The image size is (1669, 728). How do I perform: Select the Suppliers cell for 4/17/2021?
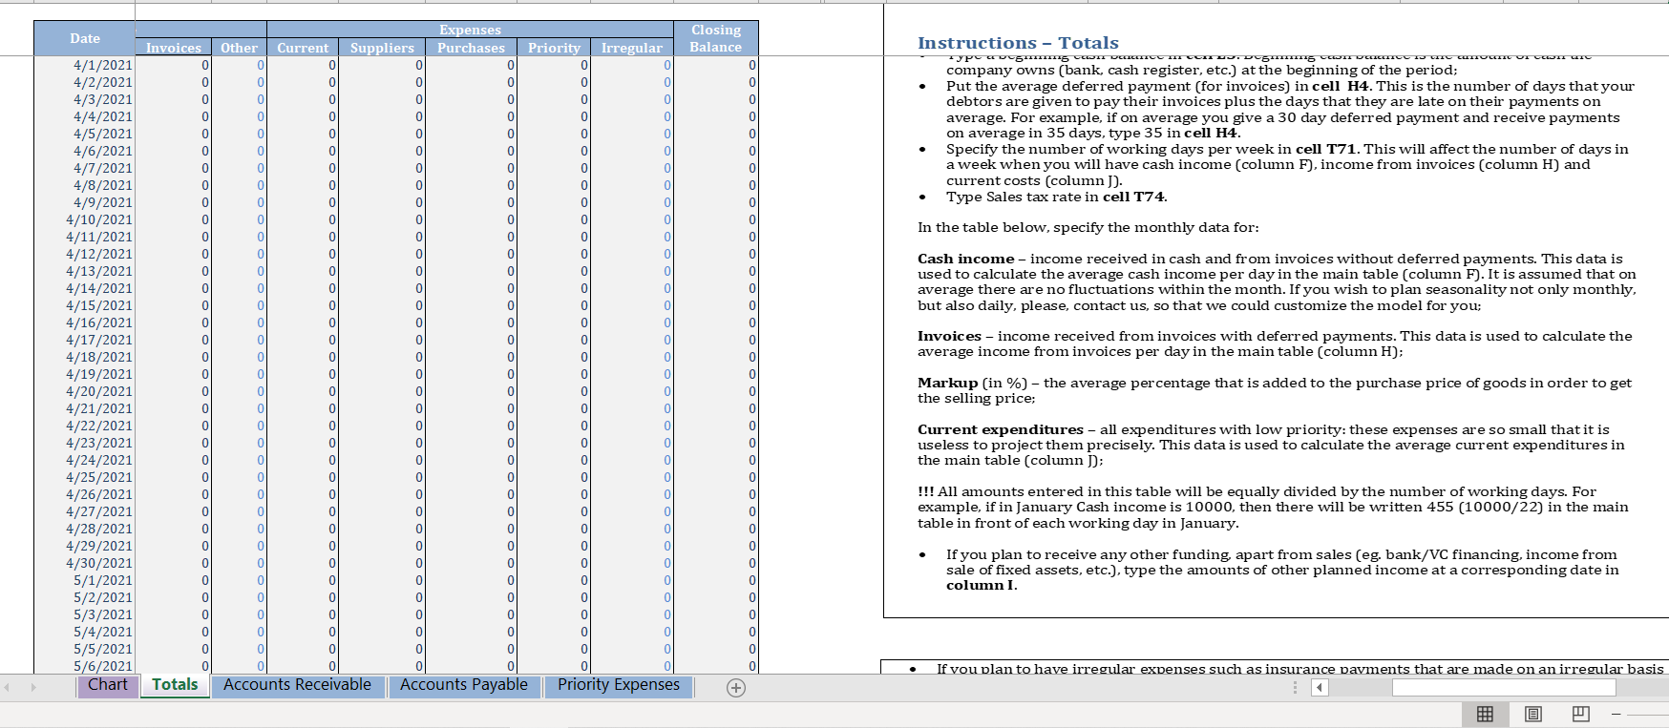tap(382, 340)
